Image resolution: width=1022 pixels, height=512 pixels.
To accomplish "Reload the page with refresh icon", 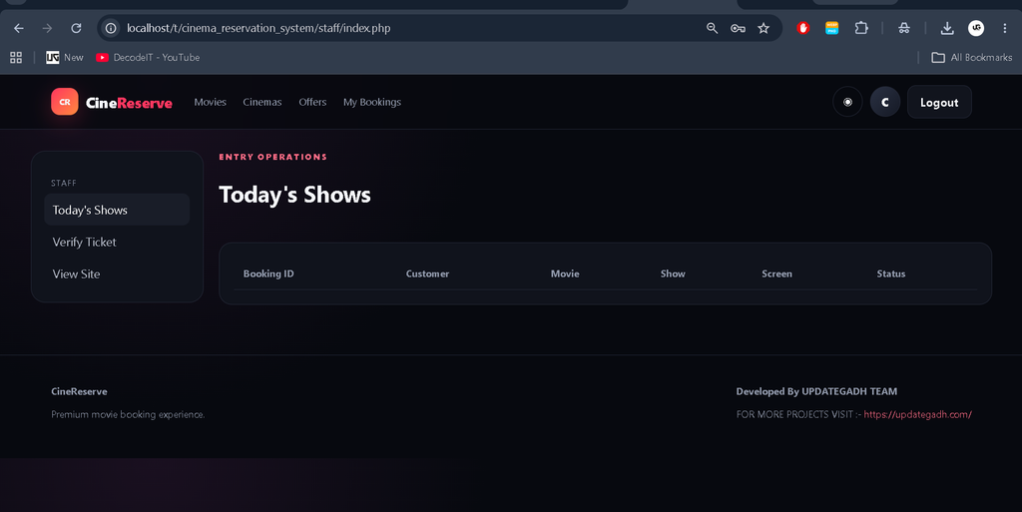I will [76, 28].
